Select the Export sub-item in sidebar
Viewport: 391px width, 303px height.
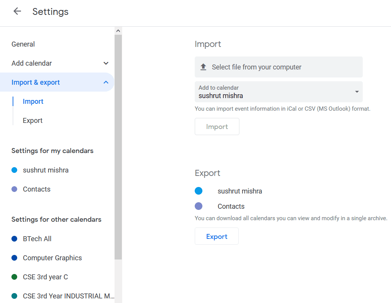(x=32, y=121)
